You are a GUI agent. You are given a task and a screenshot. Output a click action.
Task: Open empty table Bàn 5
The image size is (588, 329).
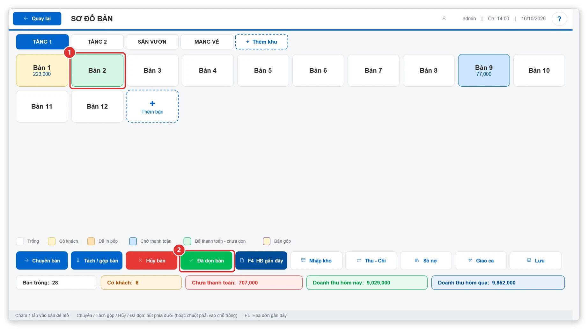click(x=263, y=70)
